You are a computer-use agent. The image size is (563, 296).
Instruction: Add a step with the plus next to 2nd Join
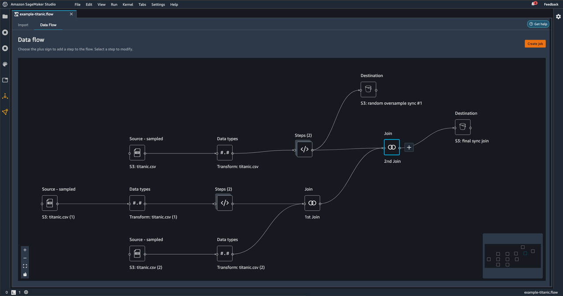pyautogui.click(x=409, y=147)
